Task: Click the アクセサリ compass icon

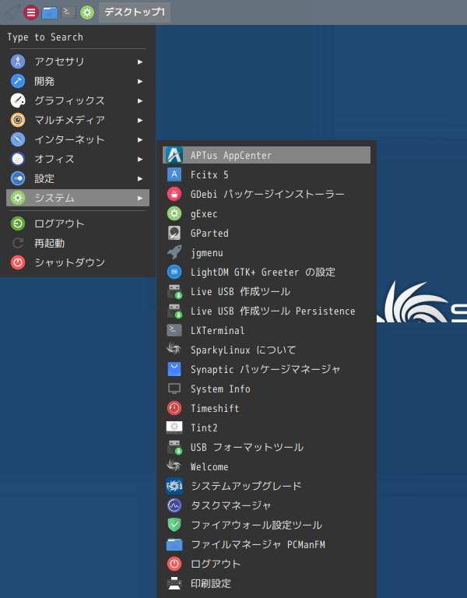Action: coord(18,62)
